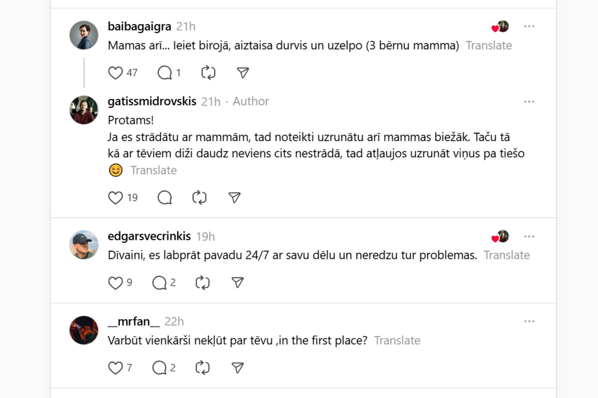
Task: Share edgarsvecrinkis's comment via send icon
Action: pos(238,283)
